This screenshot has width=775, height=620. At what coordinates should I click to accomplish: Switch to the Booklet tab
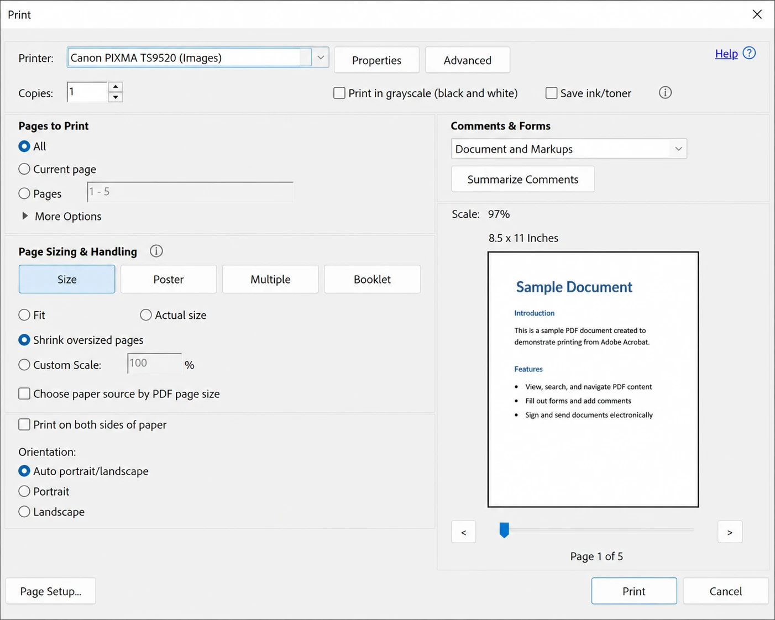(x=372, y=279)
